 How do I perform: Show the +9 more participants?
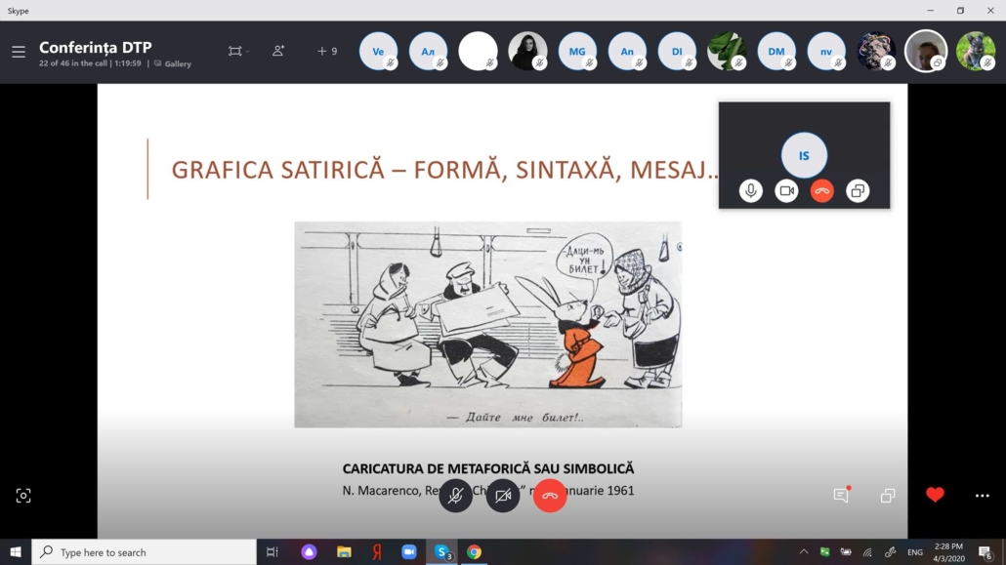pos(326,51)
